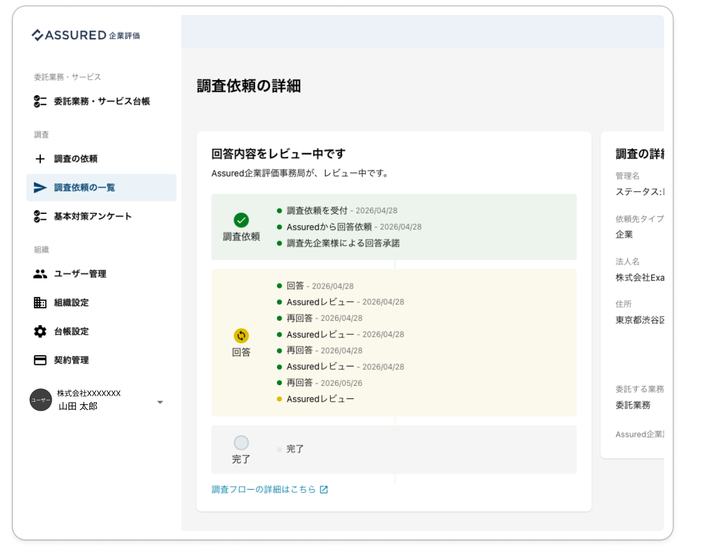This screenshot has width=708, height=554.
Task: Click the card icon for 契約管理
Action: [x=40, y=360]
